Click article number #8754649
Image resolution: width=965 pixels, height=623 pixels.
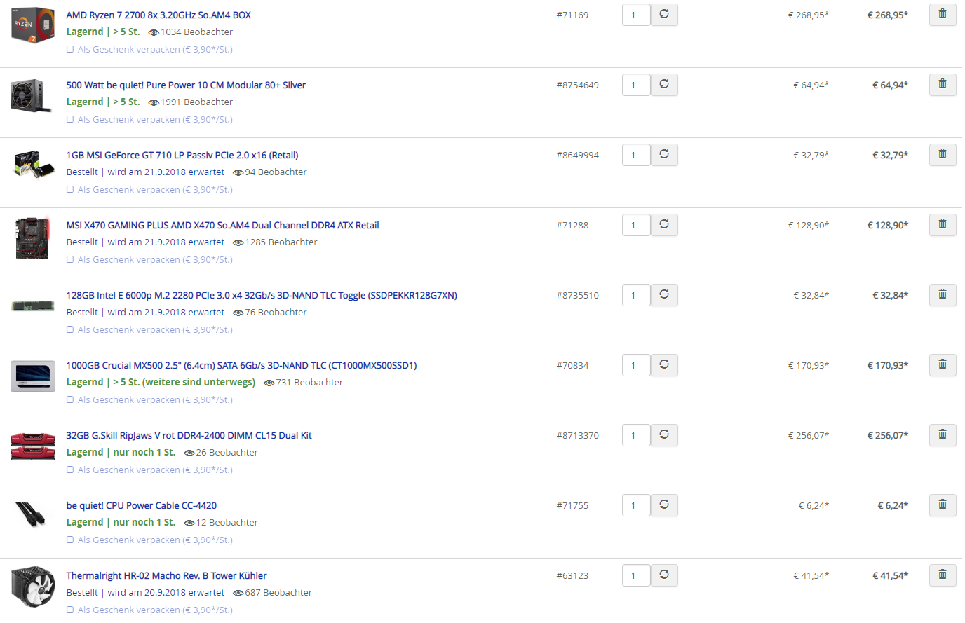577,85
